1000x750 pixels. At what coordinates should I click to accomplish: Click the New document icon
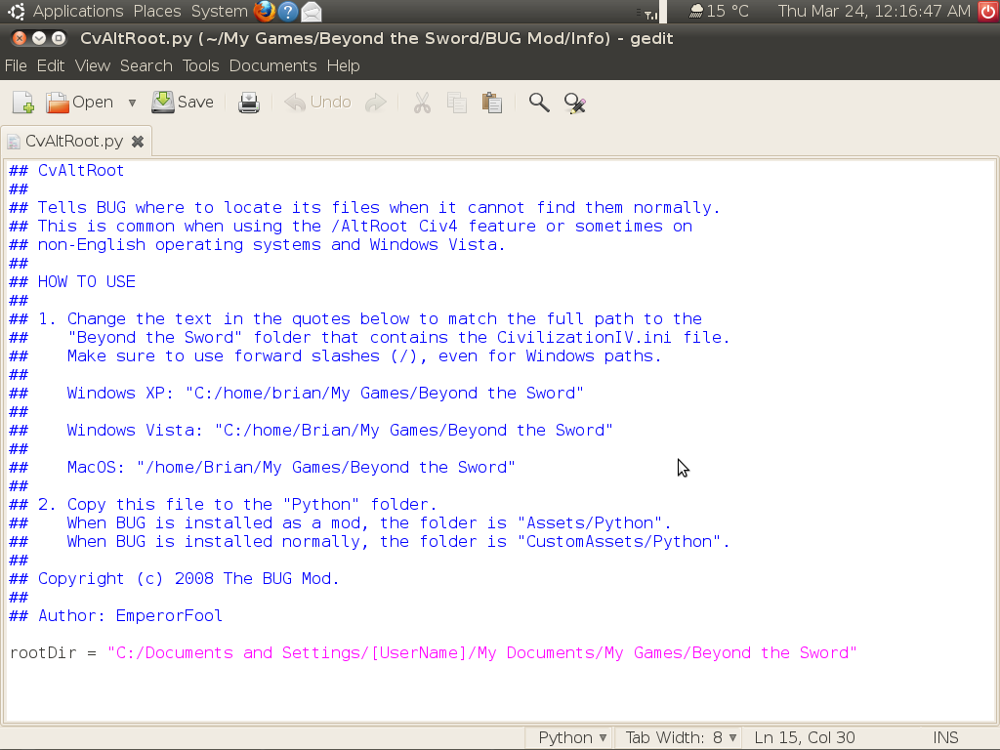[23, 103]
